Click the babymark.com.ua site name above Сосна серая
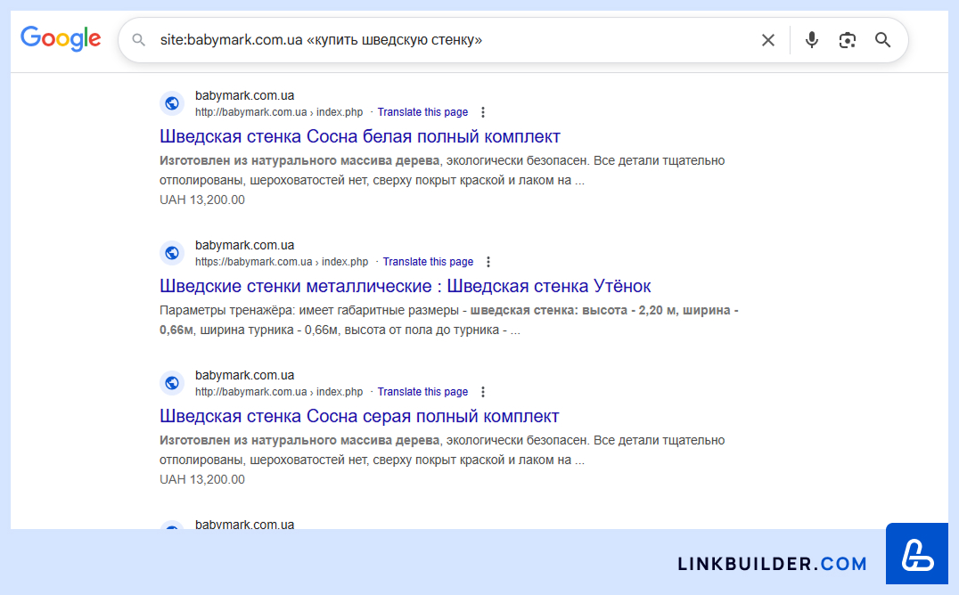Viewport: 959px width, 595px height. click(244, 375)
